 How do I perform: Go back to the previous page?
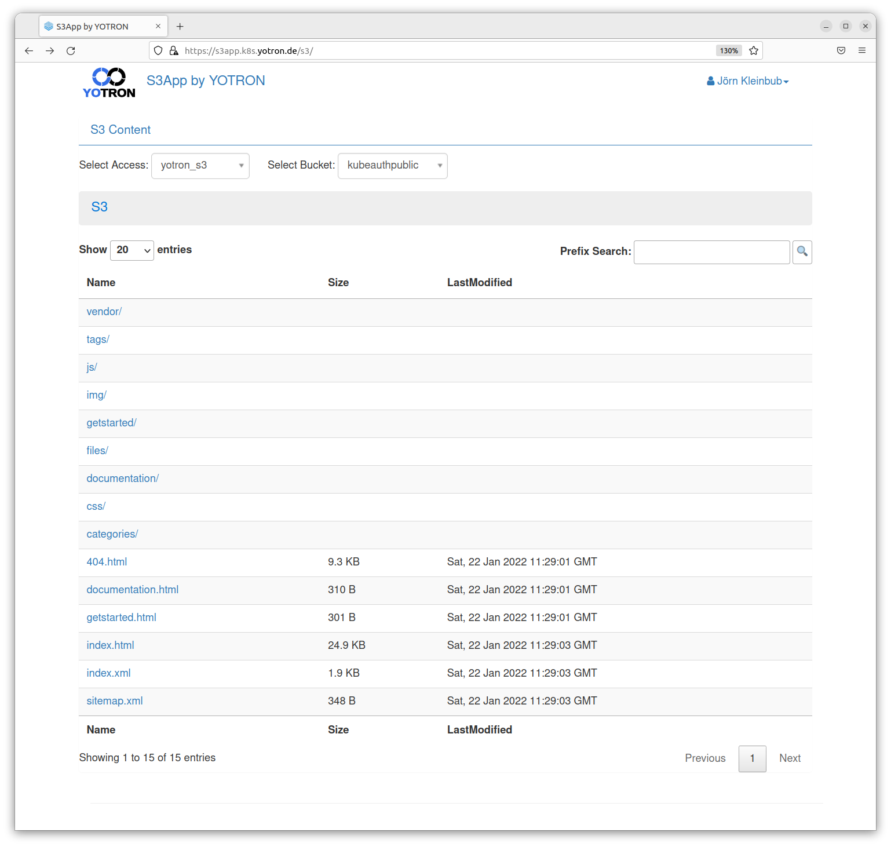click(29, 51)
